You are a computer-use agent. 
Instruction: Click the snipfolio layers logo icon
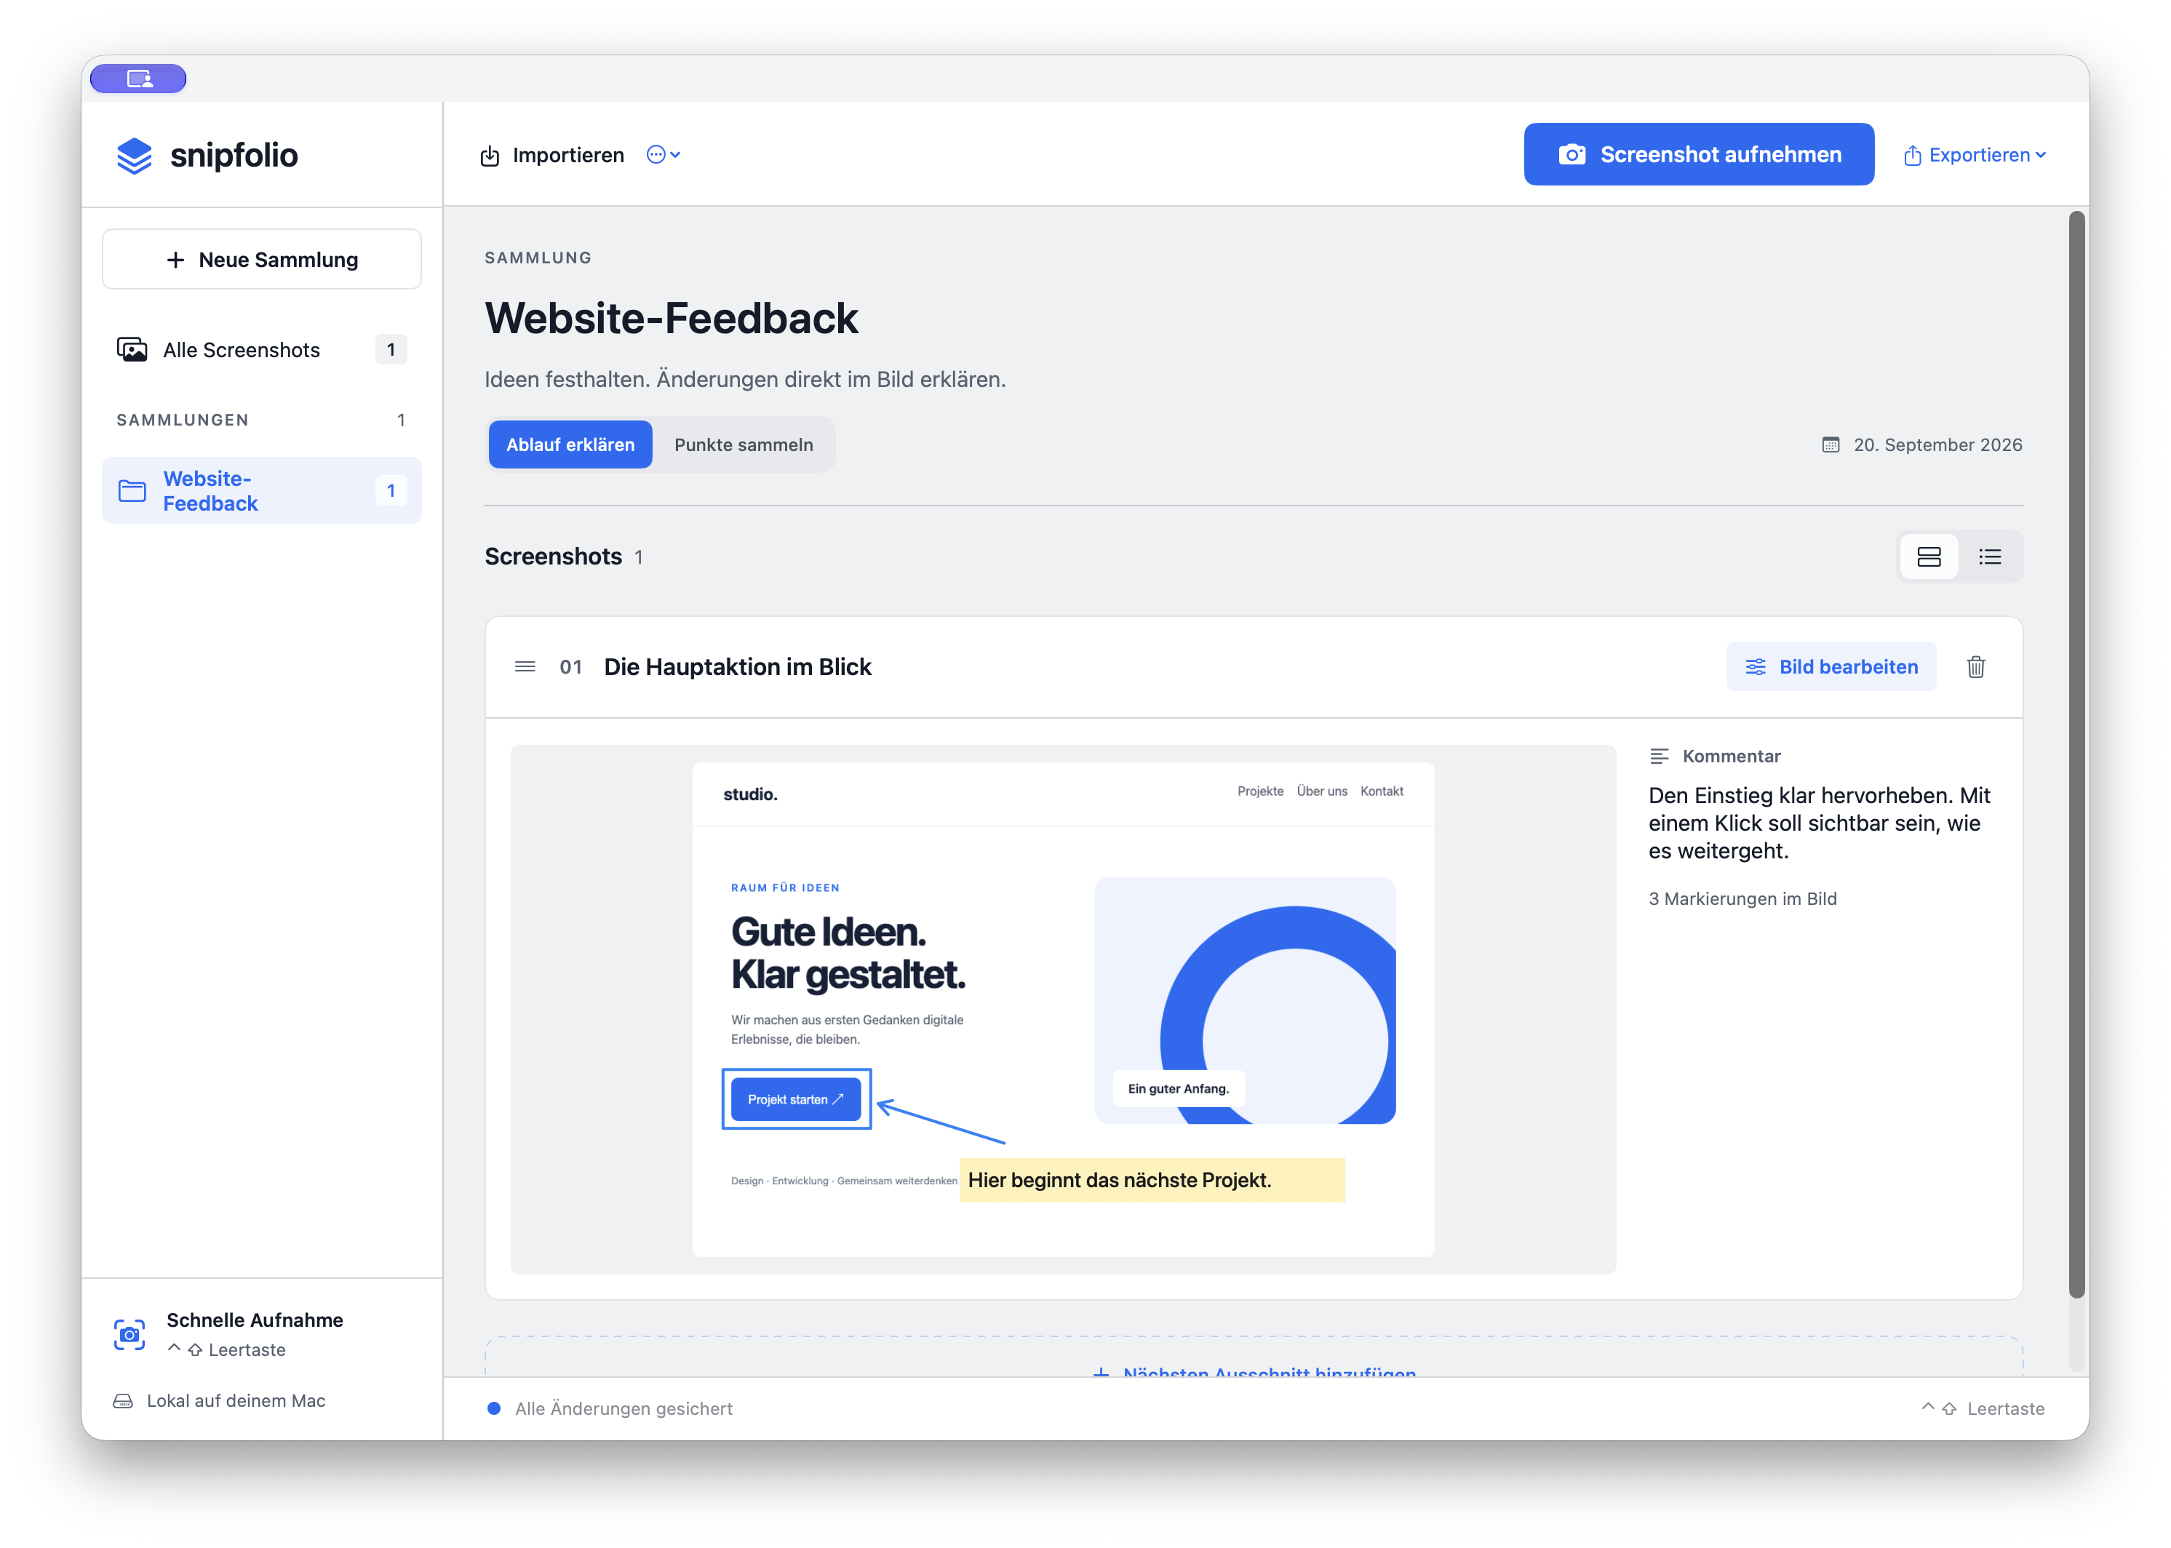[x=135, y=156]
